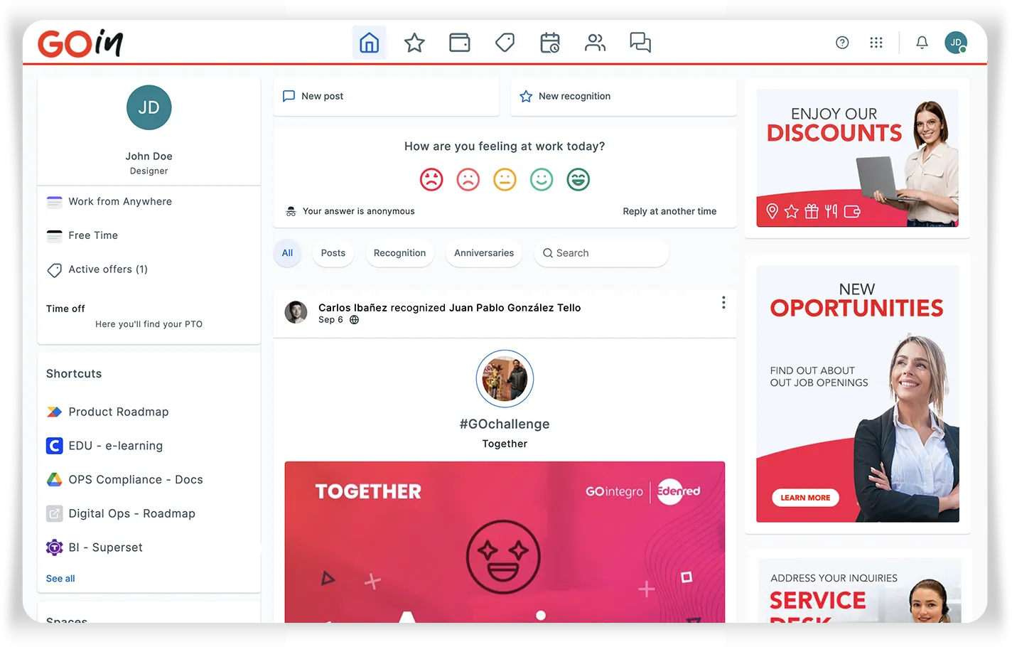
Task: Open the Recognitions star icon in top navigation
Action: (x=414, y=42)
